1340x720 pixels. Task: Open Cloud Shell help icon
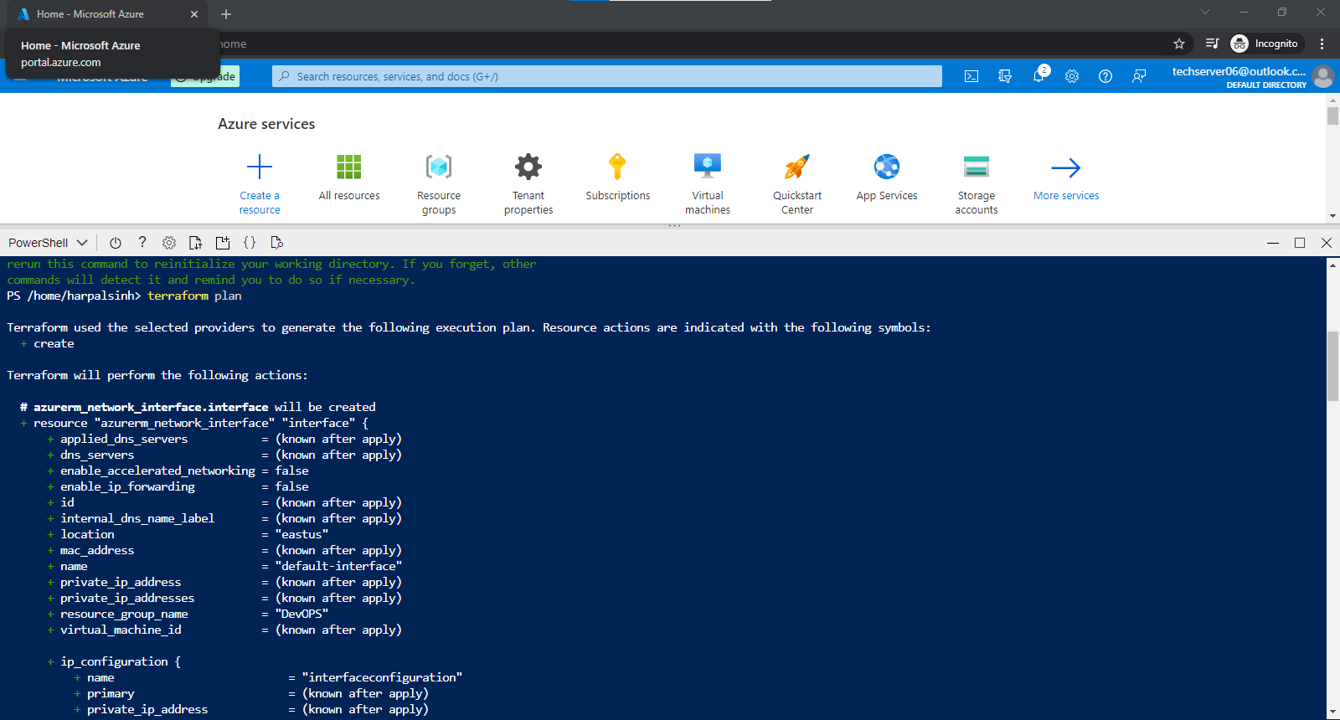142,243
